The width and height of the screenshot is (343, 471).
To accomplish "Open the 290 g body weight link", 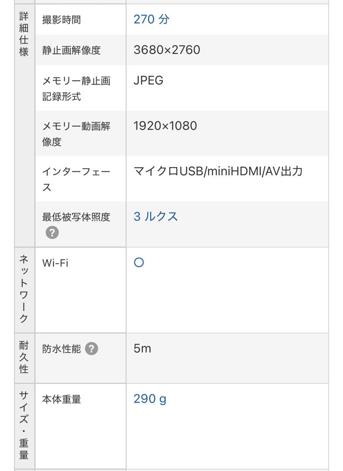I will click(150, 398).
